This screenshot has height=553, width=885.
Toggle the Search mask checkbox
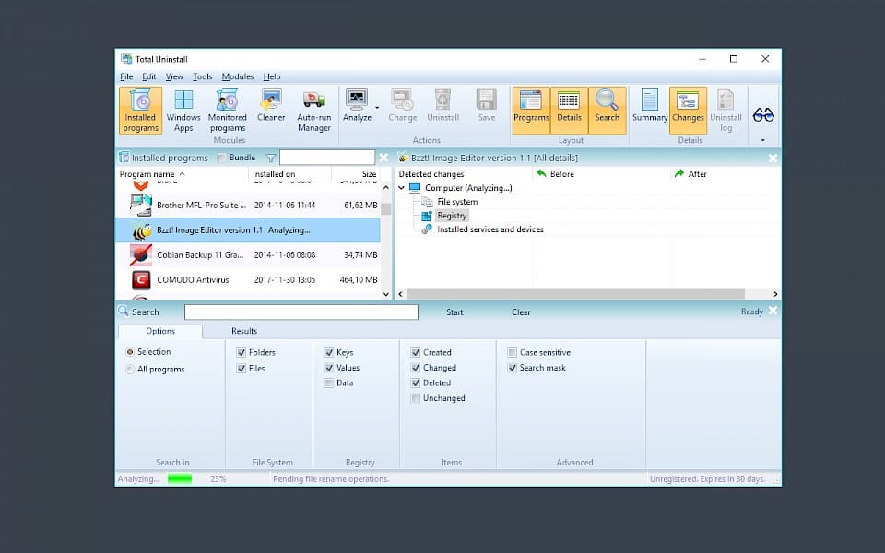click(513, 368)
